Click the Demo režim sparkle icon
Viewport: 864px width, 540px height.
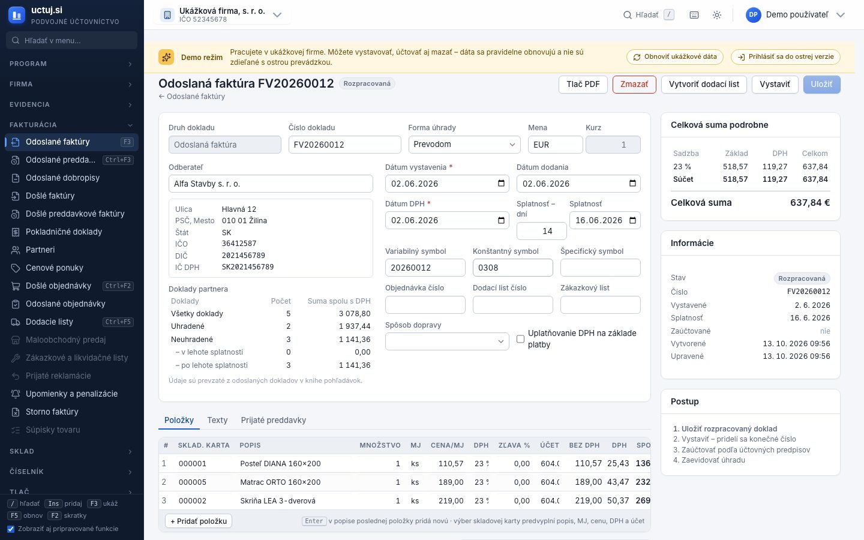click(166, 57)
